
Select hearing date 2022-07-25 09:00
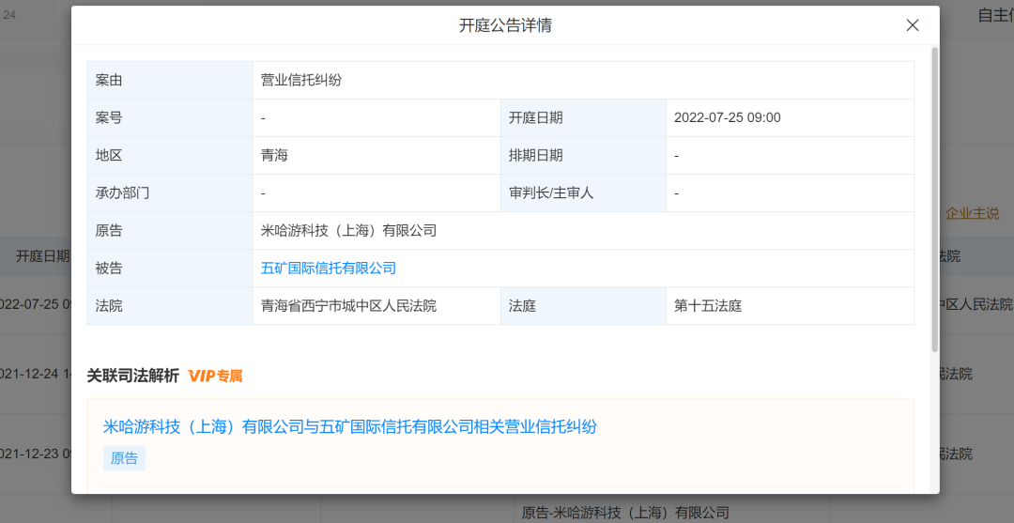click(728, 117)
